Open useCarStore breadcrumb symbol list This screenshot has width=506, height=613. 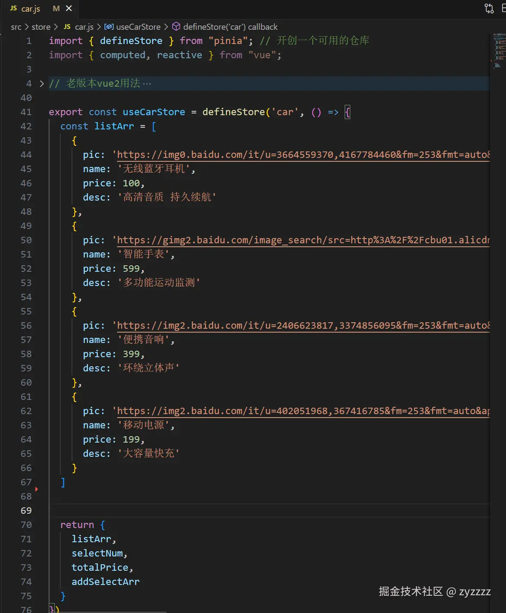[138, 27]
